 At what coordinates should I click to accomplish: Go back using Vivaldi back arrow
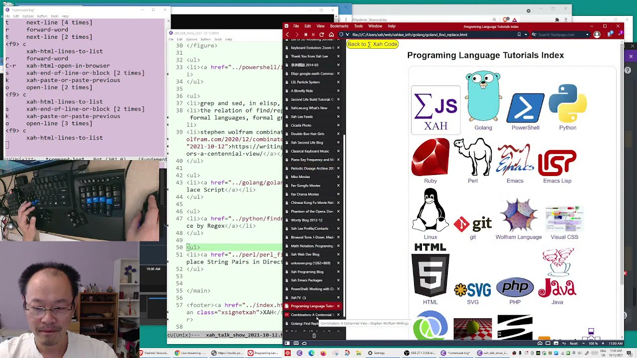tap(287, 34)
